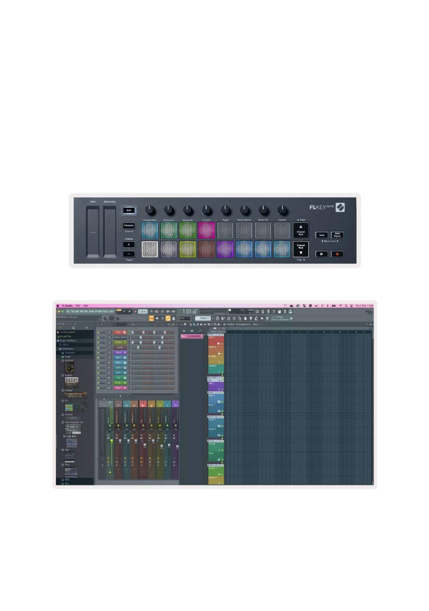Toggle mute LED on Vocals 1 channel

[98, 383]
